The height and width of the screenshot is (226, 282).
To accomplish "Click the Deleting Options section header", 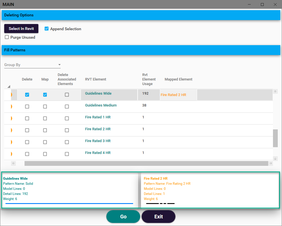I will click(x=141, y=15).
